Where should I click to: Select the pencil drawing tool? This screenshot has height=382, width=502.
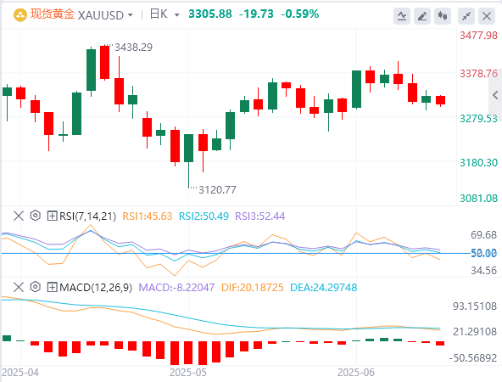click(x=422, y=15)
